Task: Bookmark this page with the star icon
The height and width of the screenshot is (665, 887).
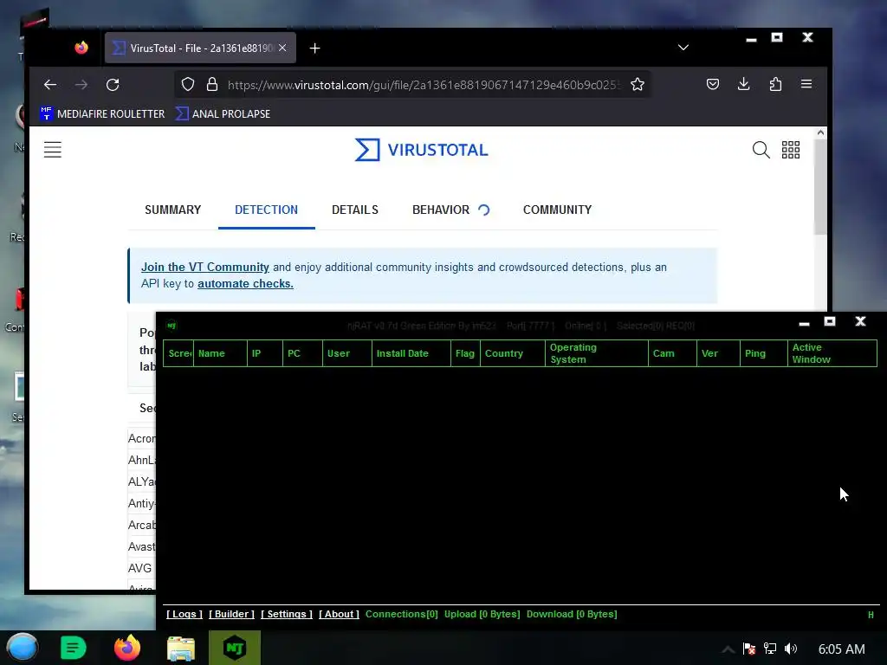Action: pos(638,85)
